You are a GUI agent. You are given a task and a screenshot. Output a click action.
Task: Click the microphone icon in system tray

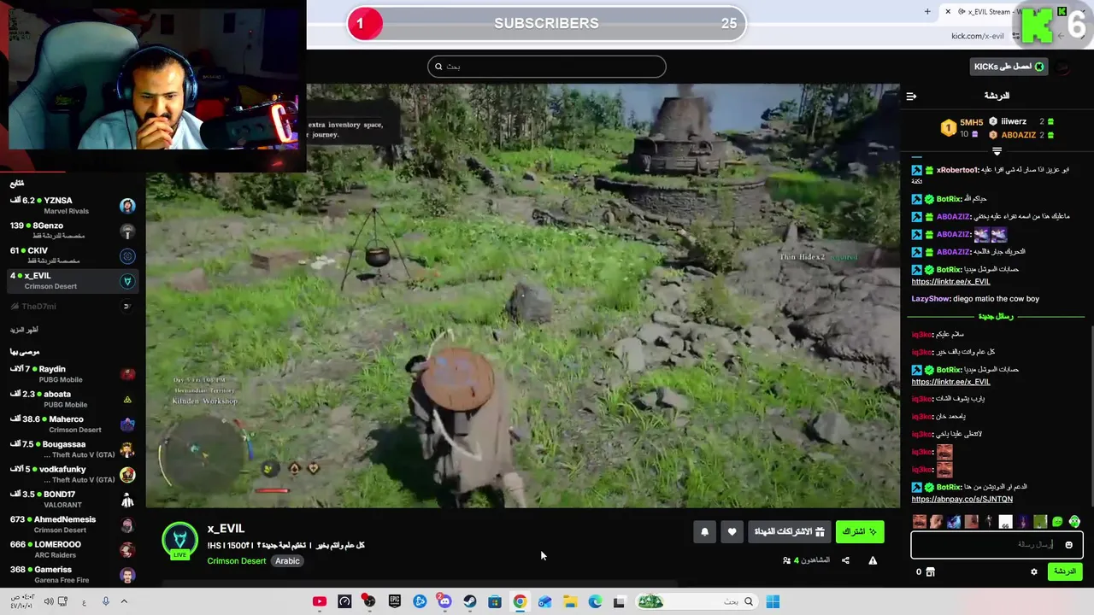point(106,601)
